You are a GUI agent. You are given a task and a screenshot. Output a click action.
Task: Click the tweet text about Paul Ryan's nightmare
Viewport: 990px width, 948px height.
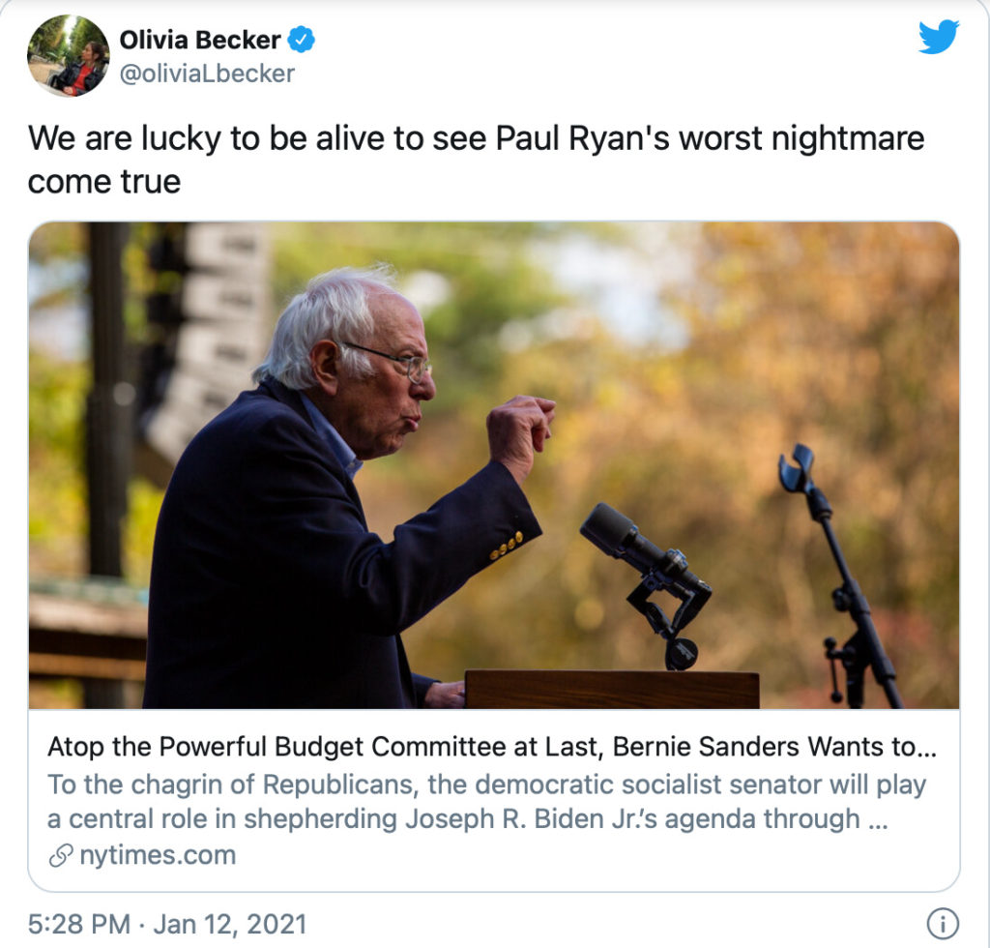476,160
